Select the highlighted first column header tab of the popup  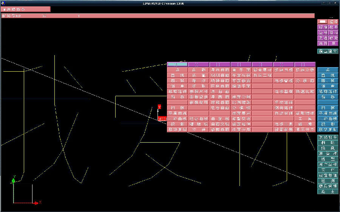tap(177, 65)
